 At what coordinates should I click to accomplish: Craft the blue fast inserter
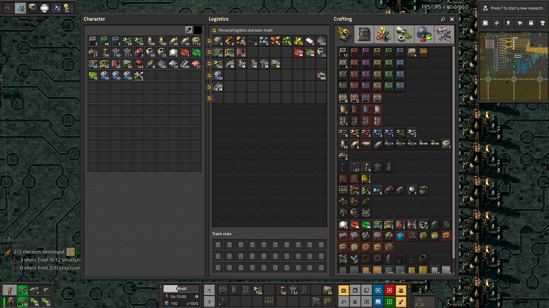(377, 133)
